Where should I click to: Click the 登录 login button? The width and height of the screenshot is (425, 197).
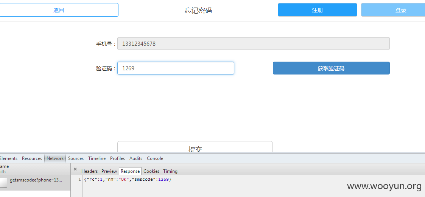coord(393,10)
